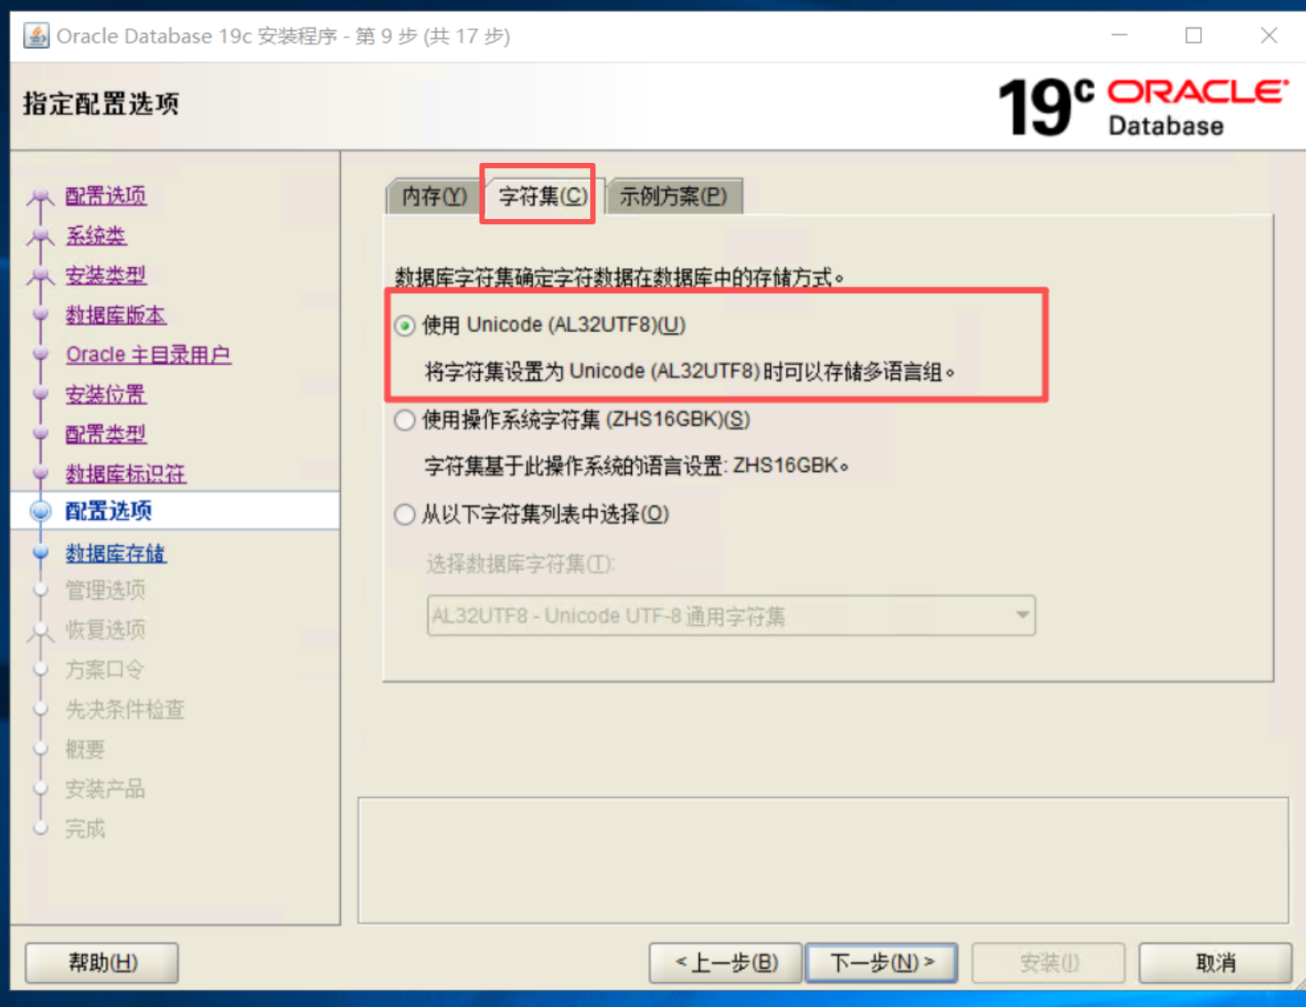Open the 示例方案 tab
Viewport: 1306px width, 1007px height.
coord(673,196)
